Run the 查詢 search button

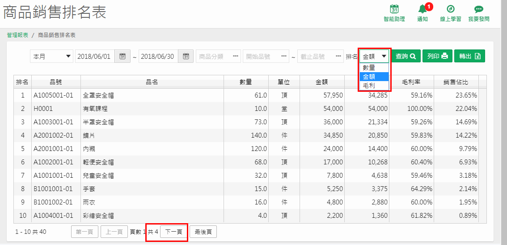[406, 56]
